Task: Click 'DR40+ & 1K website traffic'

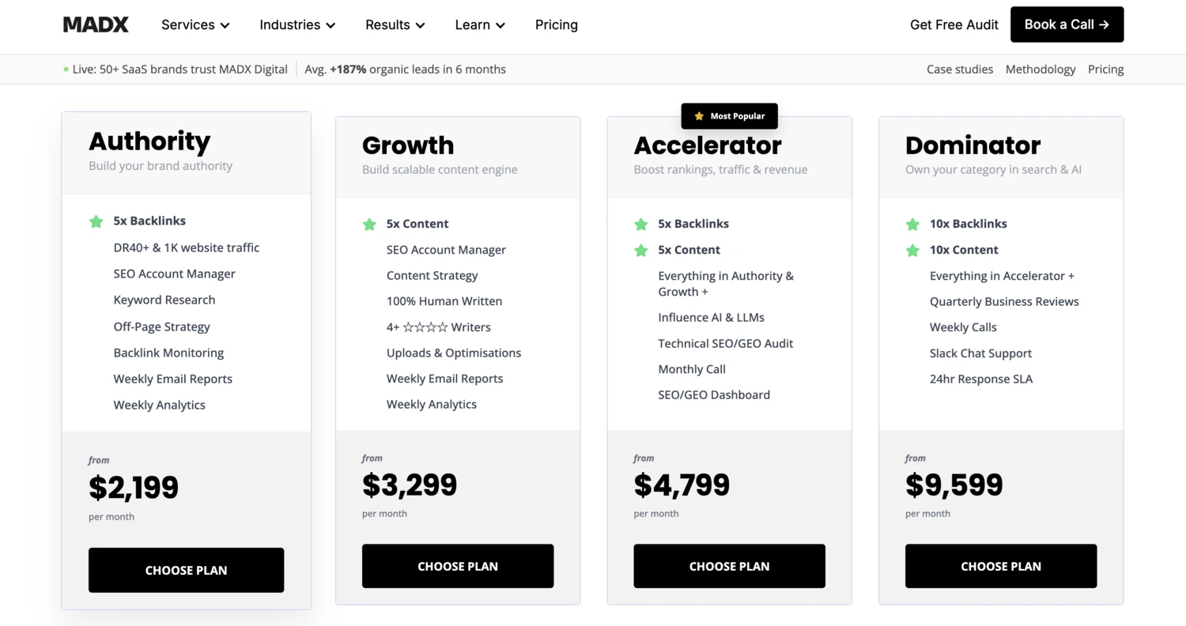Action: 187,247
